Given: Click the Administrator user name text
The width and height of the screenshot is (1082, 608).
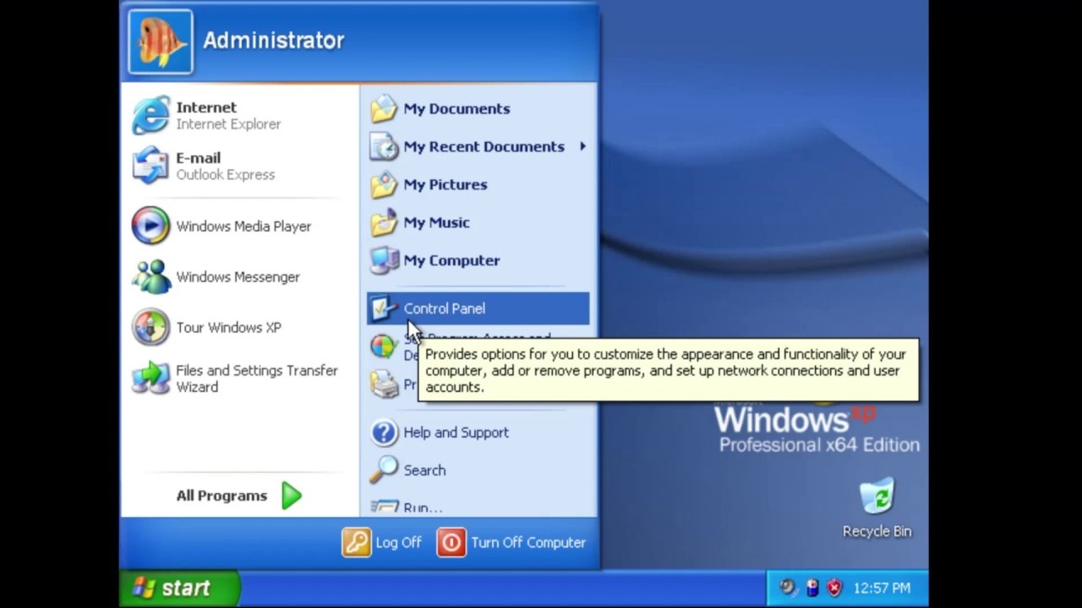Looking at the screenshot, I should coord(273,41).
